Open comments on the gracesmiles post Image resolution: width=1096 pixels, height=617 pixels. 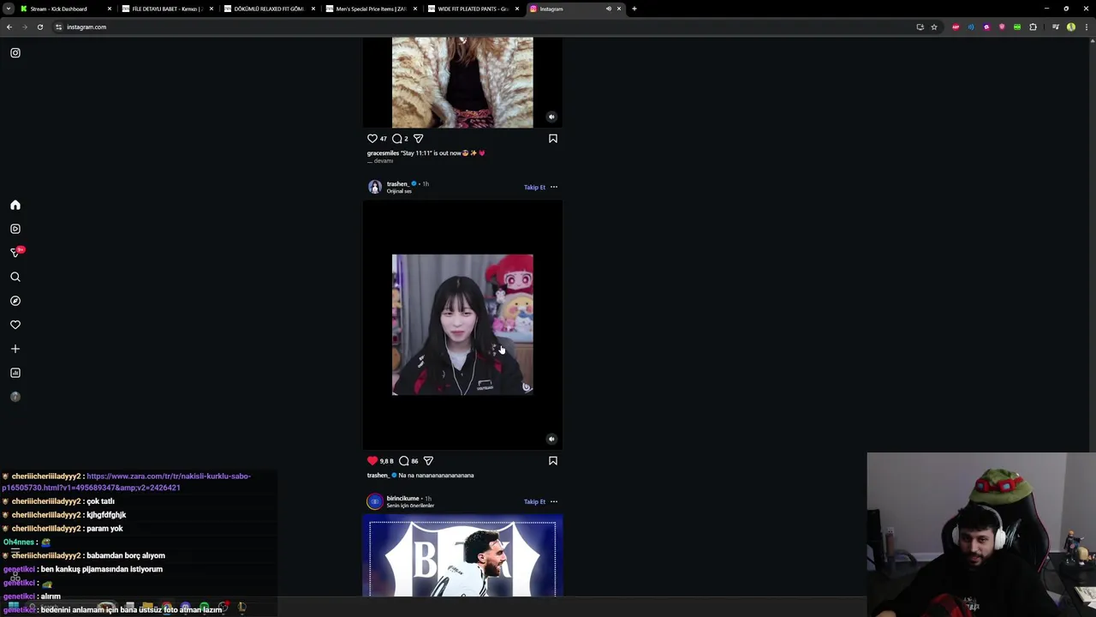coord(397,138)
